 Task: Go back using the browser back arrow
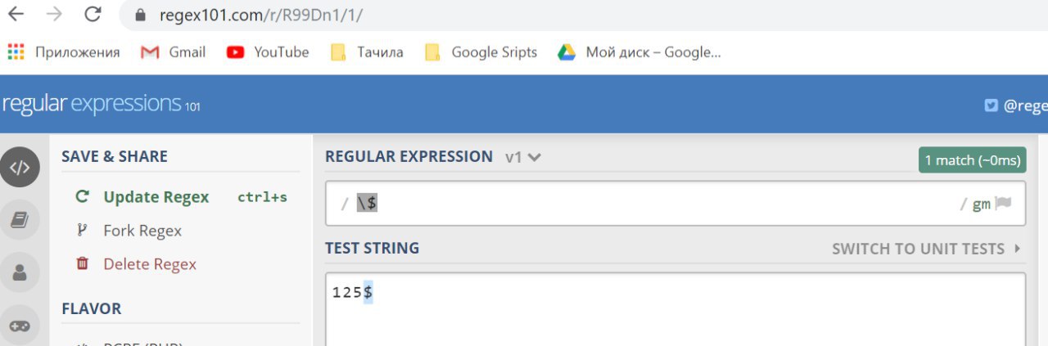pos(16,14)
